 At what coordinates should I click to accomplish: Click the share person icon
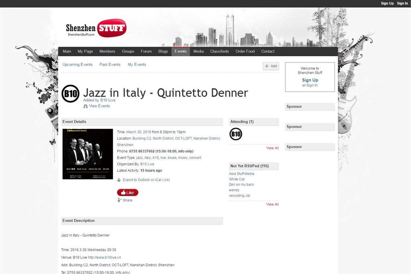119,200
